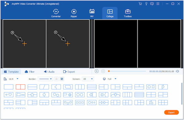The image size is (184, 120).
Task: Select the three squares template
Action: pyautogui.click(x=80, y=103)
